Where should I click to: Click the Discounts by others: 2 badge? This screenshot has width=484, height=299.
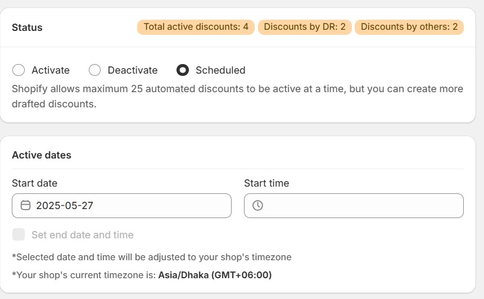pyautogui.click(x=409, y=27)
